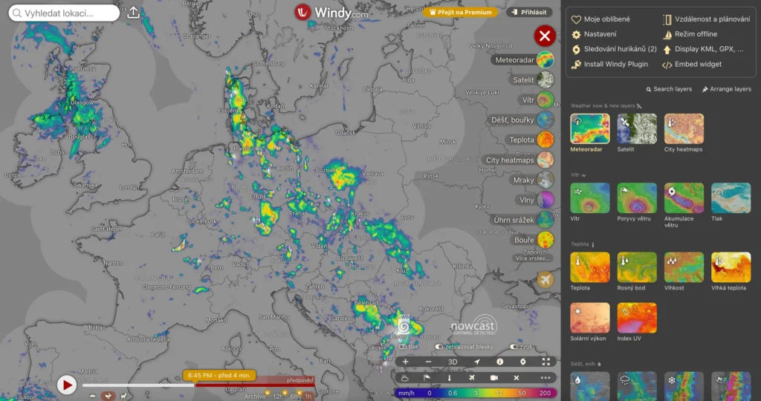Select Tlak pressure layer thumbnail
Screen dimensions: 761x401
(731, 198)
